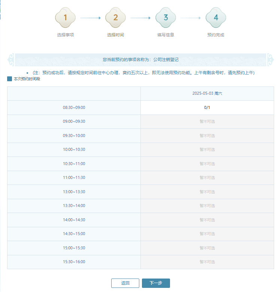The image size is (276, 292).
Task: Click the 选择事项 step label
Action: [x=66, y=35]
